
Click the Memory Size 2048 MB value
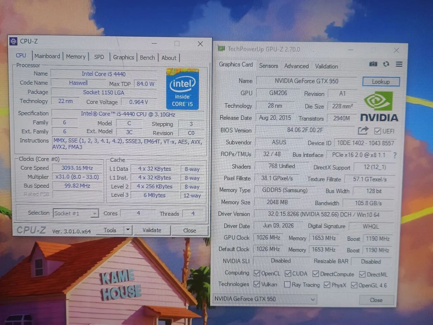pyautogui.click(x=277, y=202)
